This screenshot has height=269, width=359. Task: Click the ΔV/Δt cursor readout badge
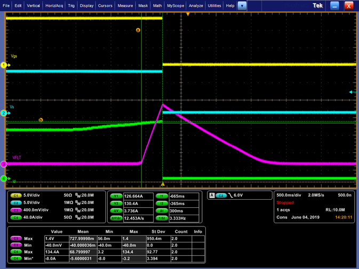[116, 218]
